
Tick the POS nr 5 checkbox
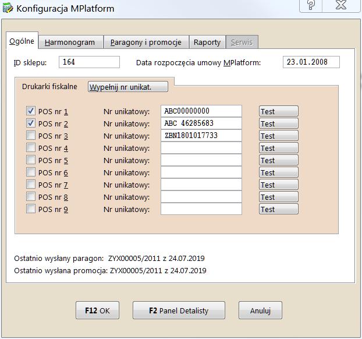pos(31,160)
